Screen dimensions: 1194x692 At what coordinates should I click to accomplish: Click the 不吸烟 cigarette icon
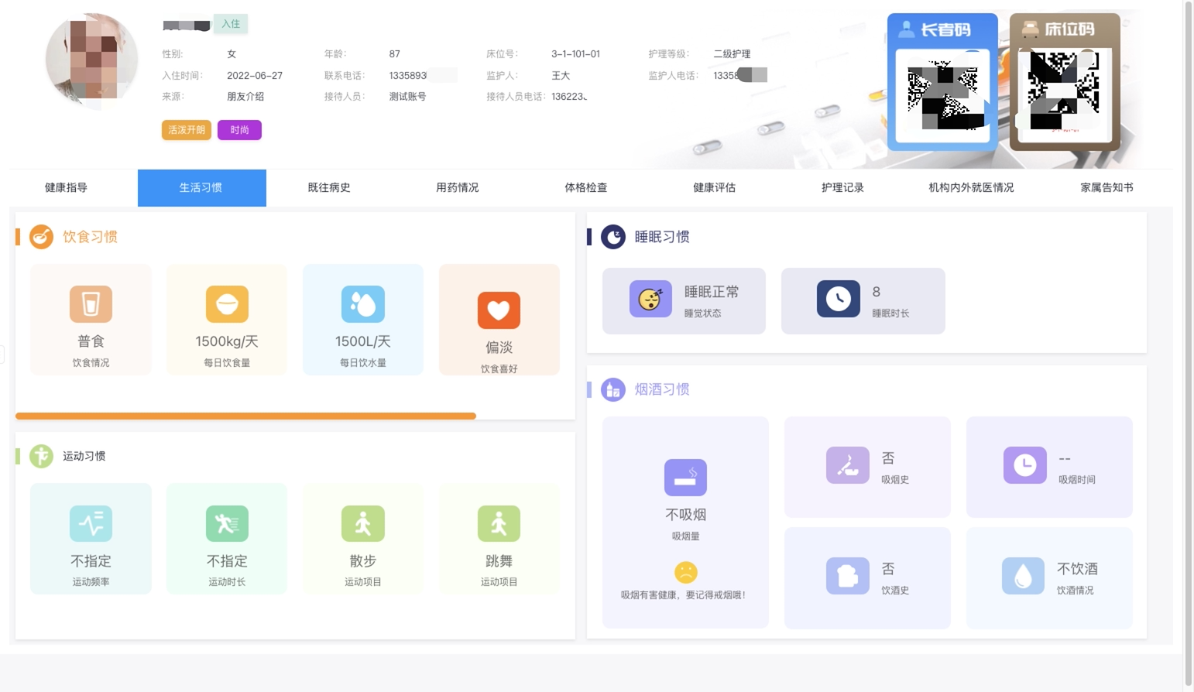(685, 477)
